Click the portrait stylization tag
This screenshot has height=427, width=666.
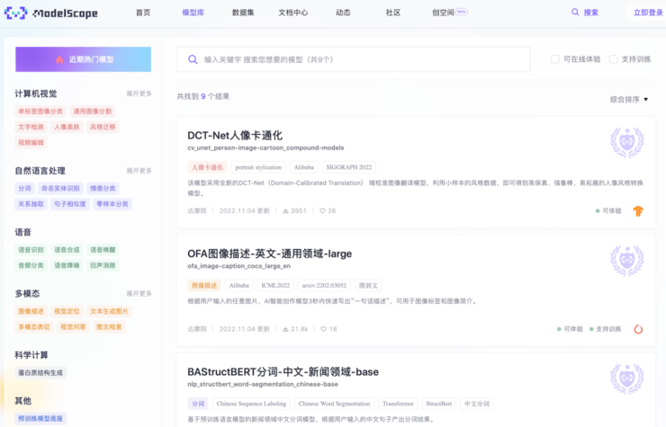(x=258, y=167)
